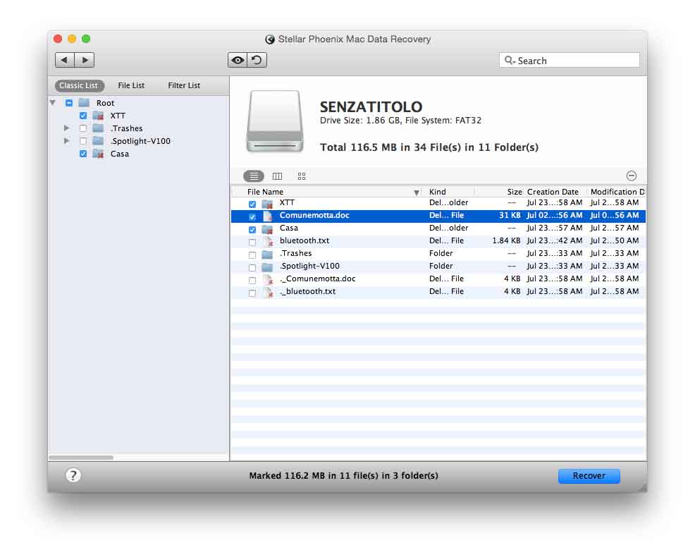Switch to icon grid view
The width and height of the screenshot is (695, 557).
point(302,176)
